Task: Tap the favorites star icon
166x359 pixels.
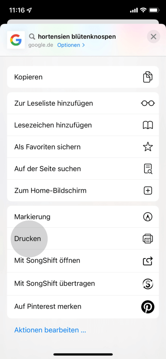Action: (x=148, y=147)
